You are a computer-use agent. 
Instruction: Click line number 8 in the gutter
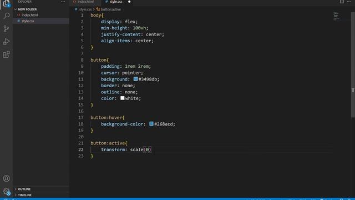[82, 60]
